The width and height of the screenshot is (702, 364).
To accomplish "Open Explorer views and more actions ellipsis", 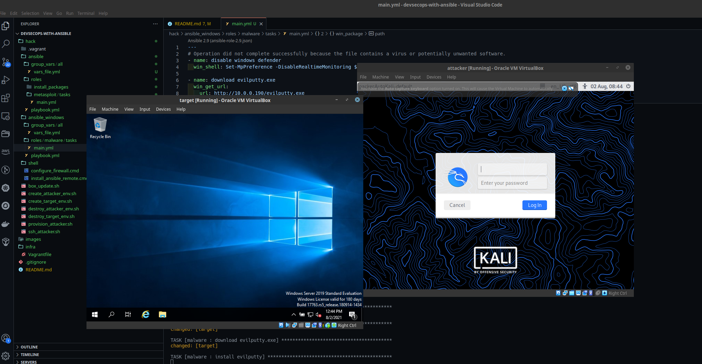I will click(155, 24).
